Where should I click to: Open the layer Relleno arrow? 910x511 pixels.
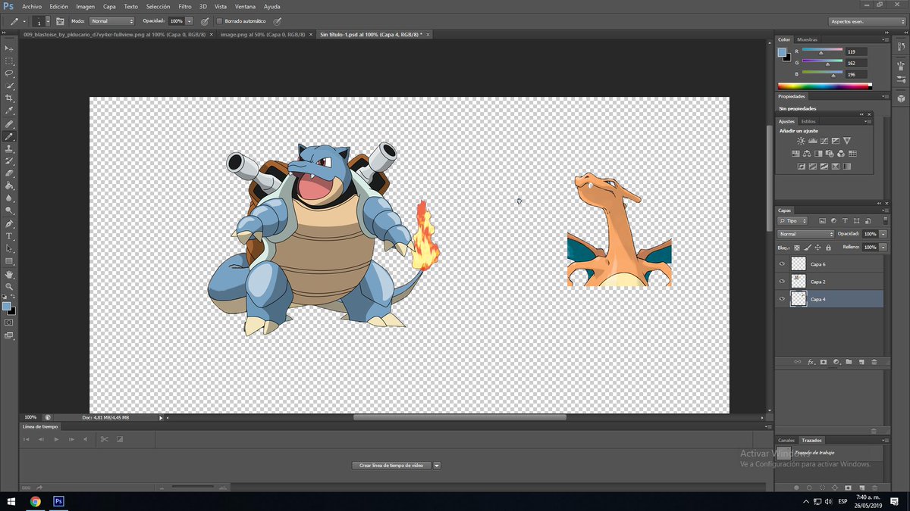[x=883, y=248]
